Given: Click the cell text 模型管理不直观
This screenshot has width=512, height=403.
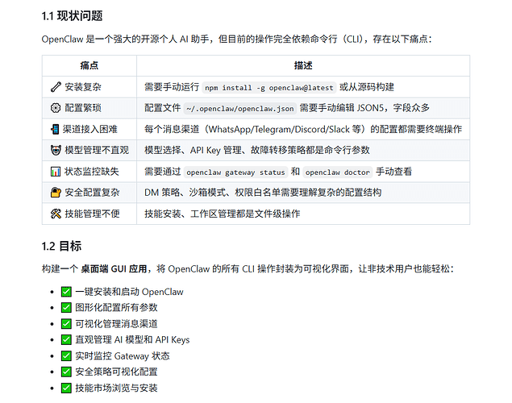Looking at the screenshot, I should [97, 150].
